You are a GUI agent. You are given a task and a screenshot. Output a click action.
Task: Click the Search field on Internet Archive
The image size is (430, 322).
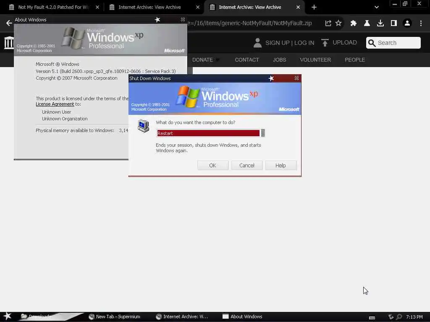[x=393, y=43]
